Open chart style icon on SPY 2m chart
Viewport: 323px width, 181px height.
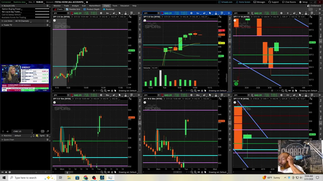point(114,13)
